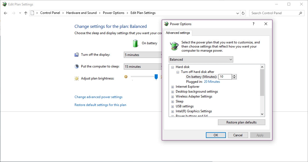Close the Power Options dialog
The width and height of the screenshot is (308, 162).
tap(266, 24)
